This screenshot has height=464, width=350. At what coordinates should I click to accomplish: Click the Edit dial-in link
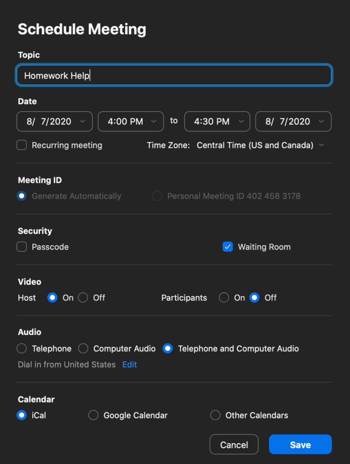point(129,365)
